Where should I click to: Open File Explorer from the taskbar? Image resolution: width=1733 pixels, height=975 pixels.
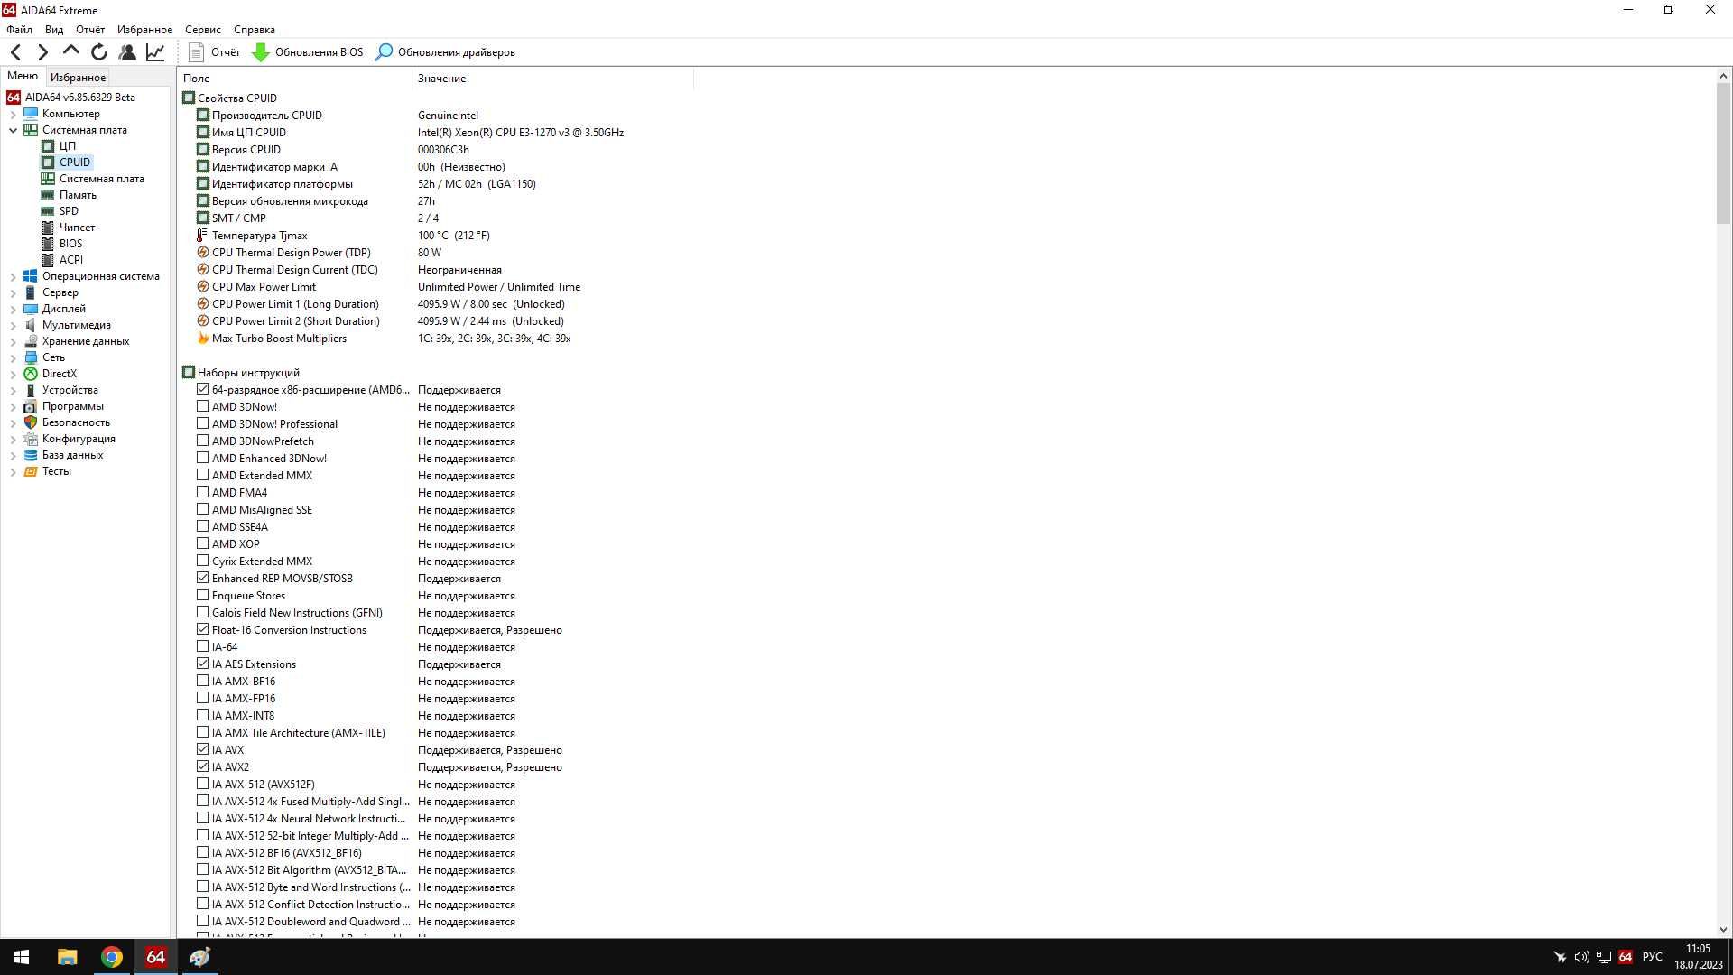pos(68,957)
